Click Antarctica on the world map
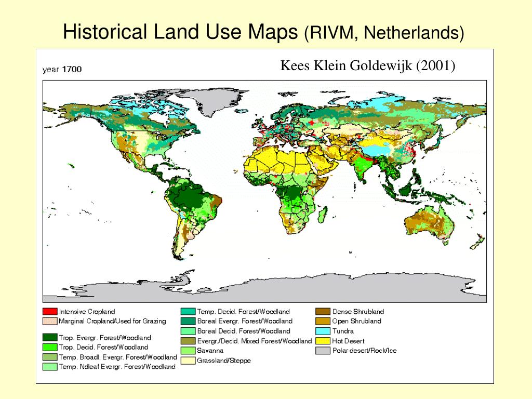 [x=264, y=288]
